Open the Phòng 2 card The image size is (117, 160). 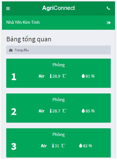[59, 108]
